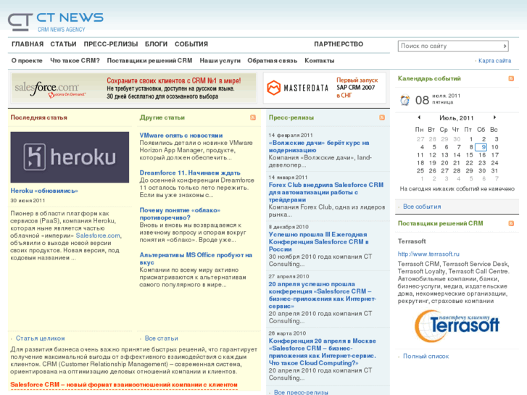
Task: Open the БЛОГИ menu item
Action: pos(156,44)
